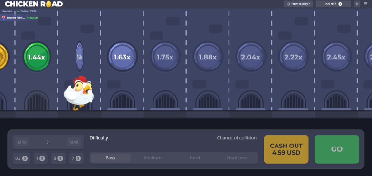Click the 999 997 balance display

click(334, 4)
